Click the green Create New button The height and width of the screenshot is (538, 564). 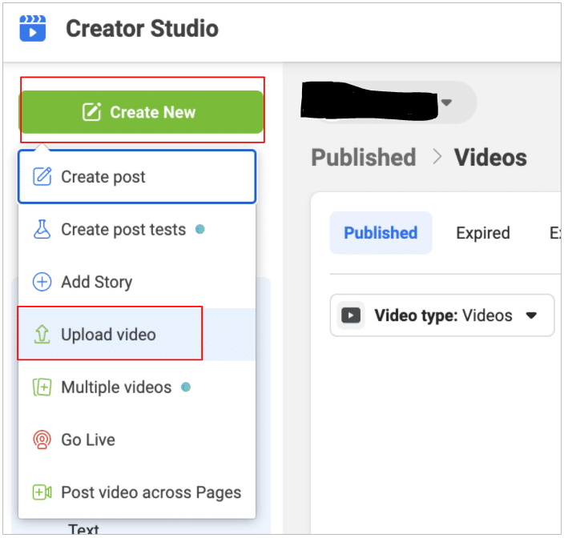(x=141, y=112)
